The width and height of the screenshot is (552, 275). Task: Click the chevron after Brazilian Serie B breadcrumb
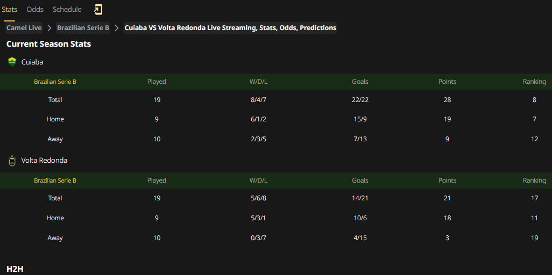coord(117,28)
